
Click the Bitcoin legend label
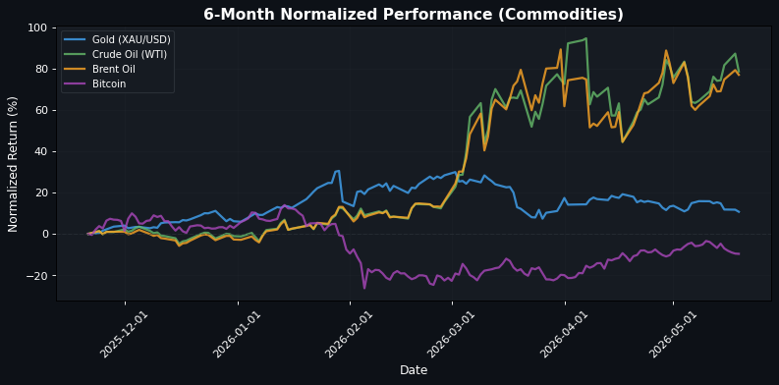[109, 83]
